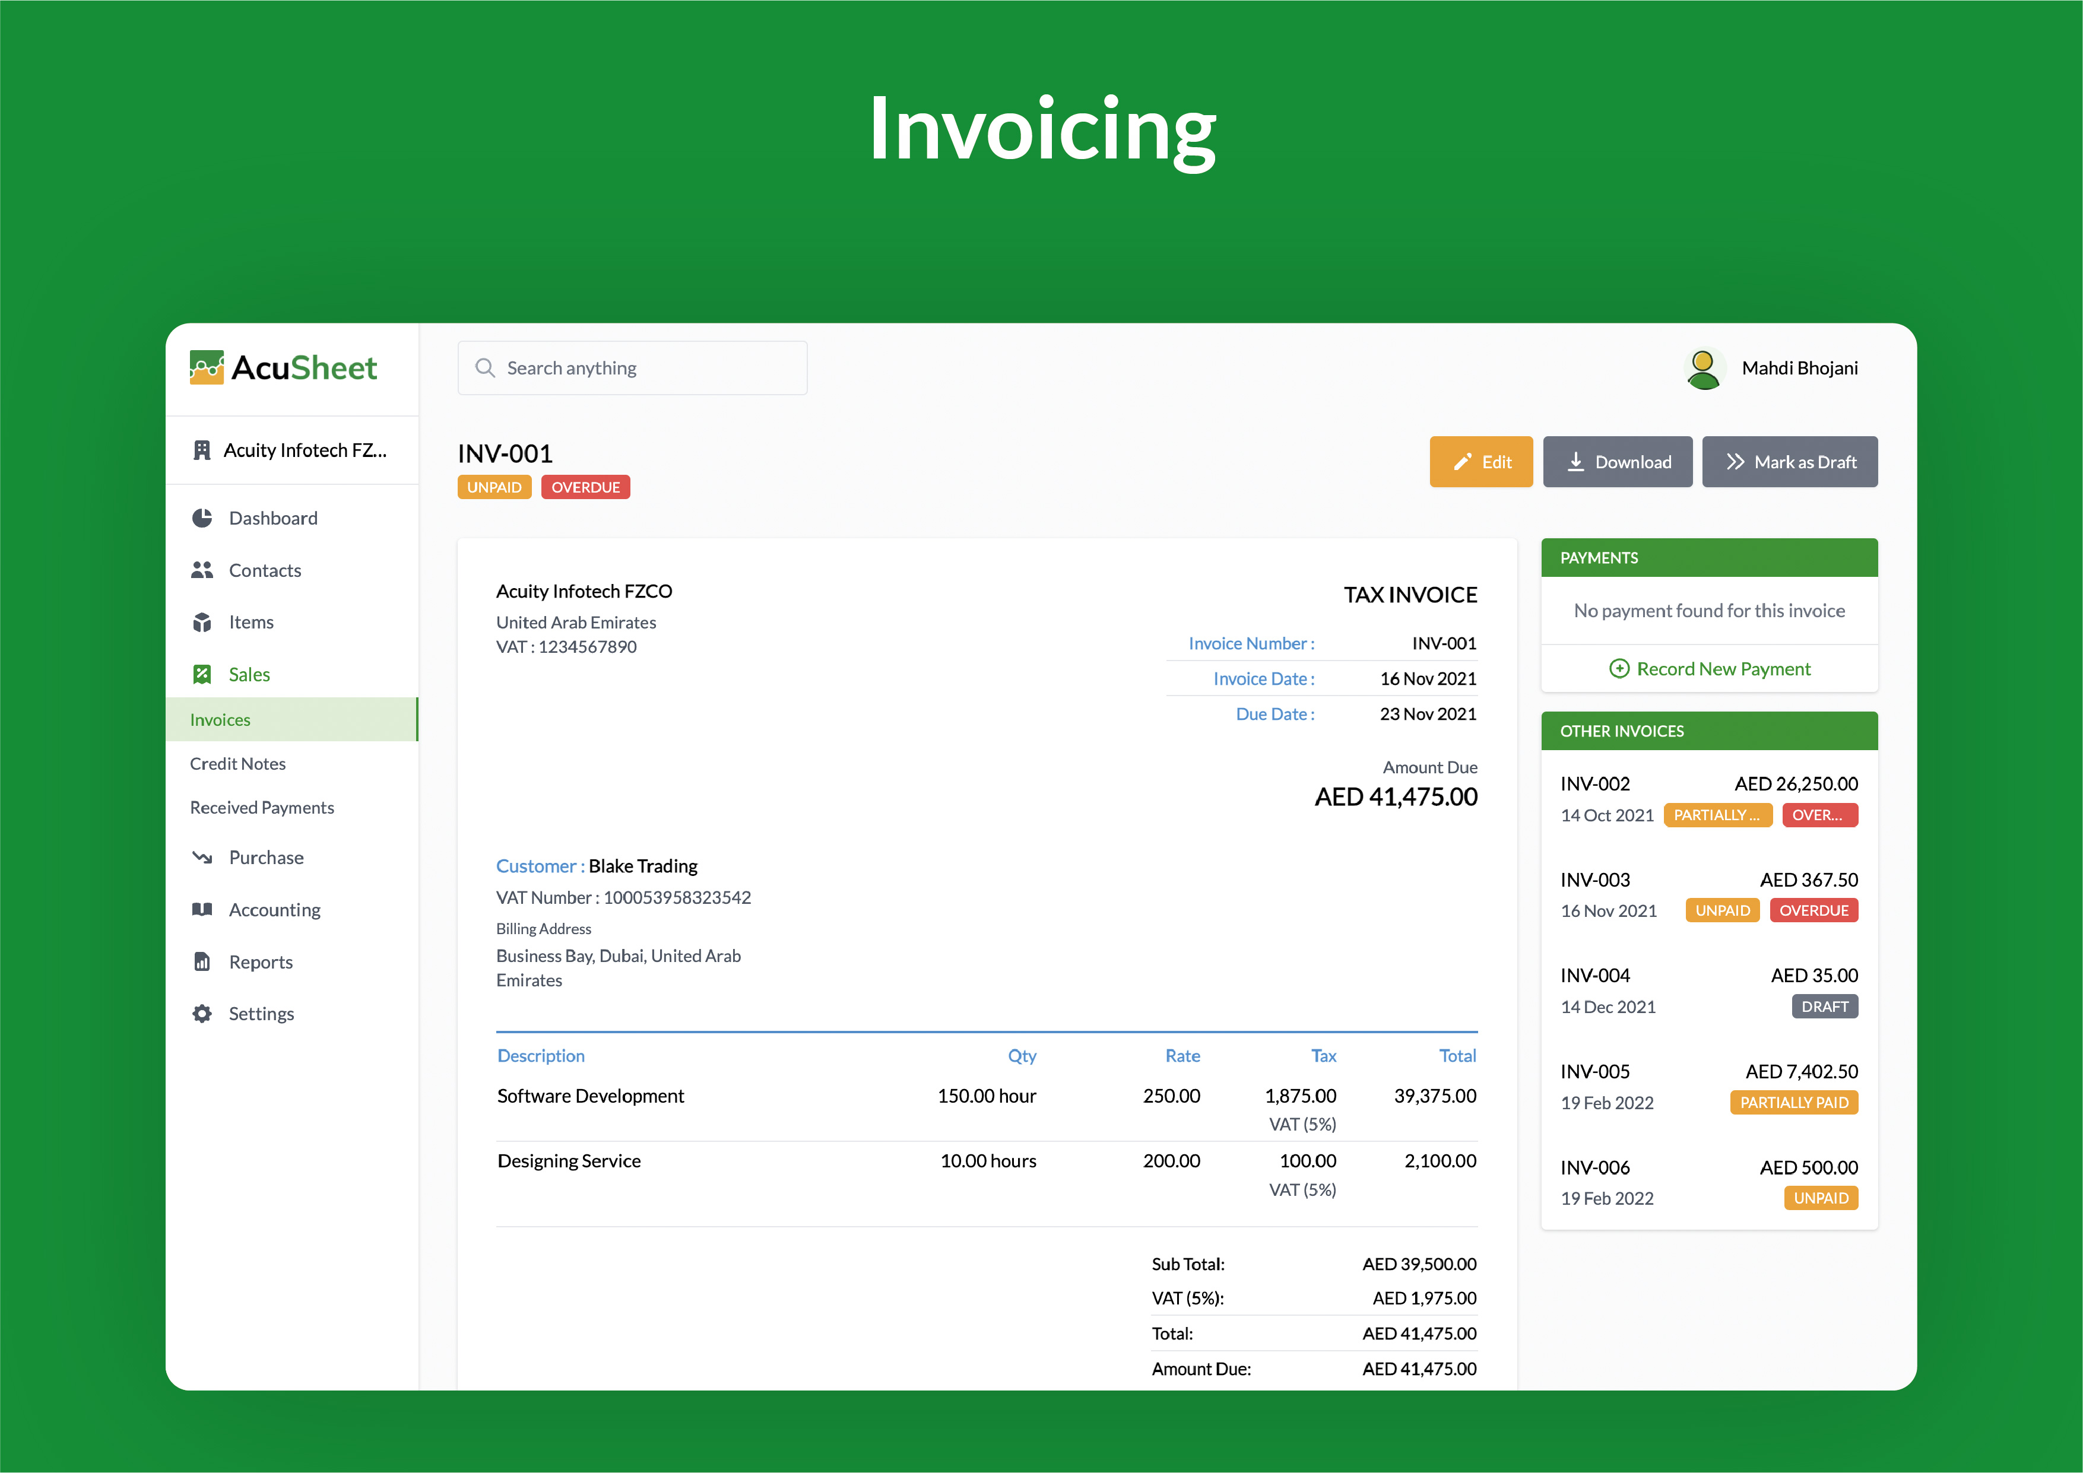Click the Edit button for INV-001
The image size is (2083, 1473).
[x=1480, y=462]
